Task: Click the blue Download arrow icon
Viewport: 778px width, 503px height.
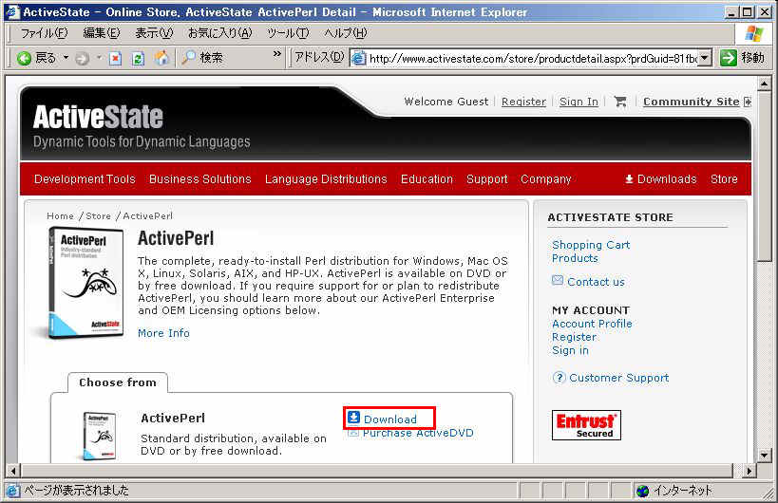Action: click(x=353, y=418)
